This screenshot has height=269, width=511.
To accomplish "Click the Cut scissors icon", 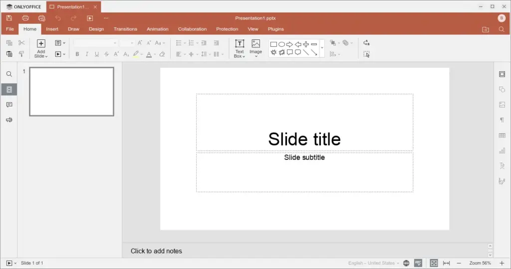I will click(21, 43).
